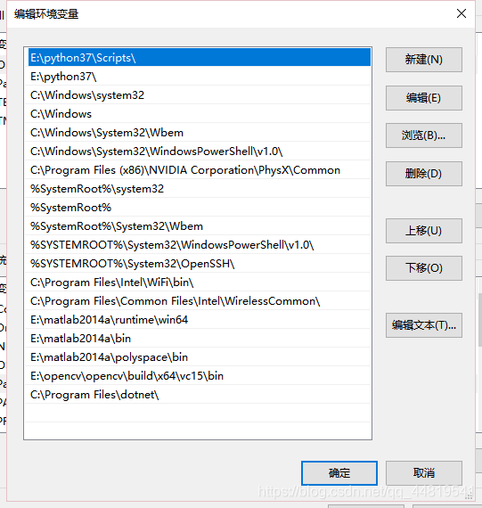Select the %SystemRoot%\system32 entry

[x=198, y=189]
